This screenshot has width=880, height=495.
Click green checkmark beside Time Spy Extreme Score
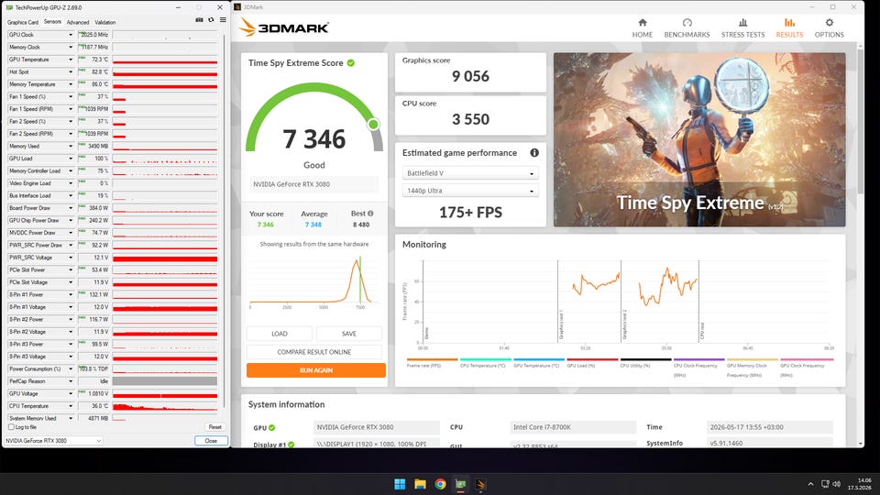[351, 63]
